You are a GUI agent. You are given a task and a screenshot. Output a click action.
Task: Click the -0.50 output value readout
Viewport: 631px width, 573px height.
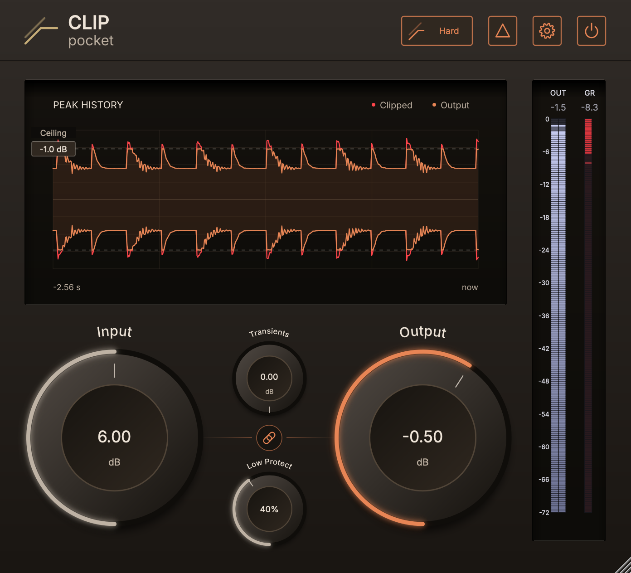422,437
